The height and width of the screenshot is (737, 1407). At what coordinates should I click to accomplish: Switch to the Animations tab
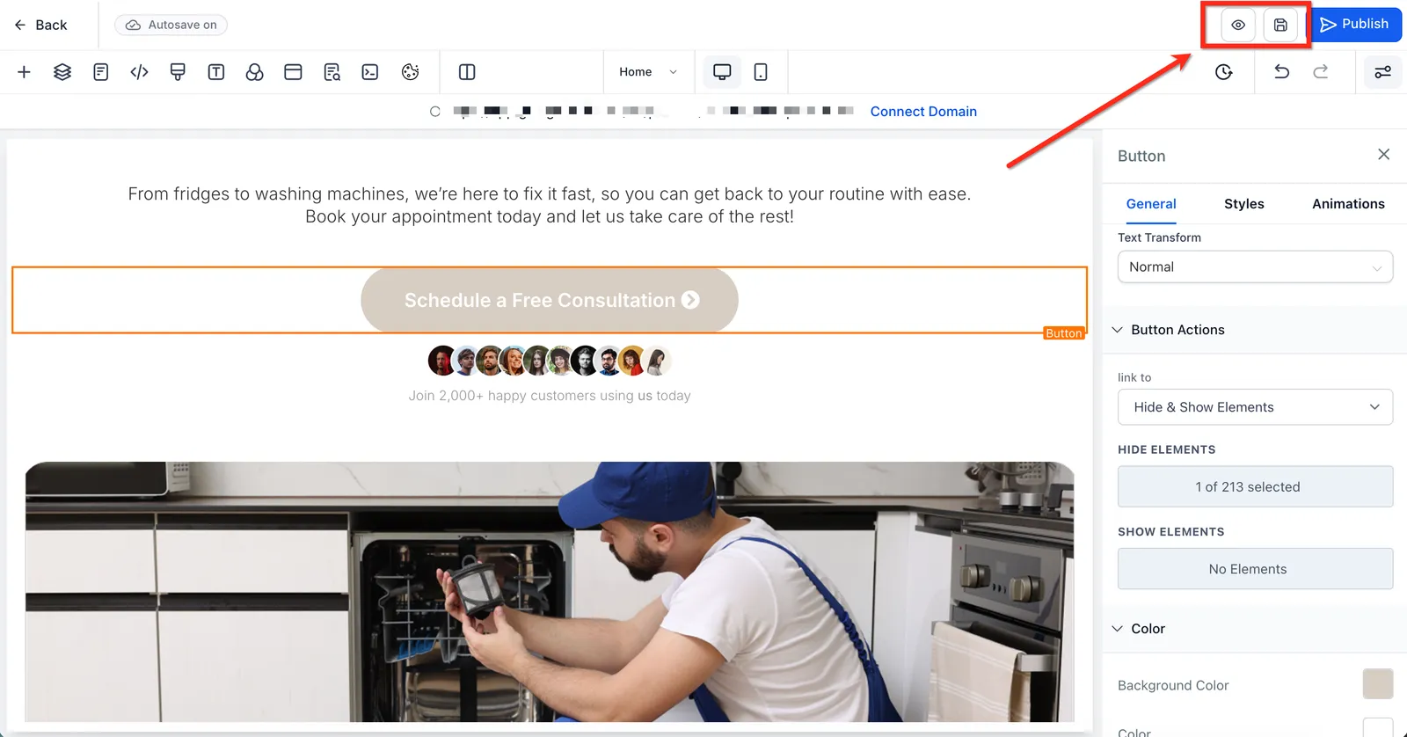1348,204
